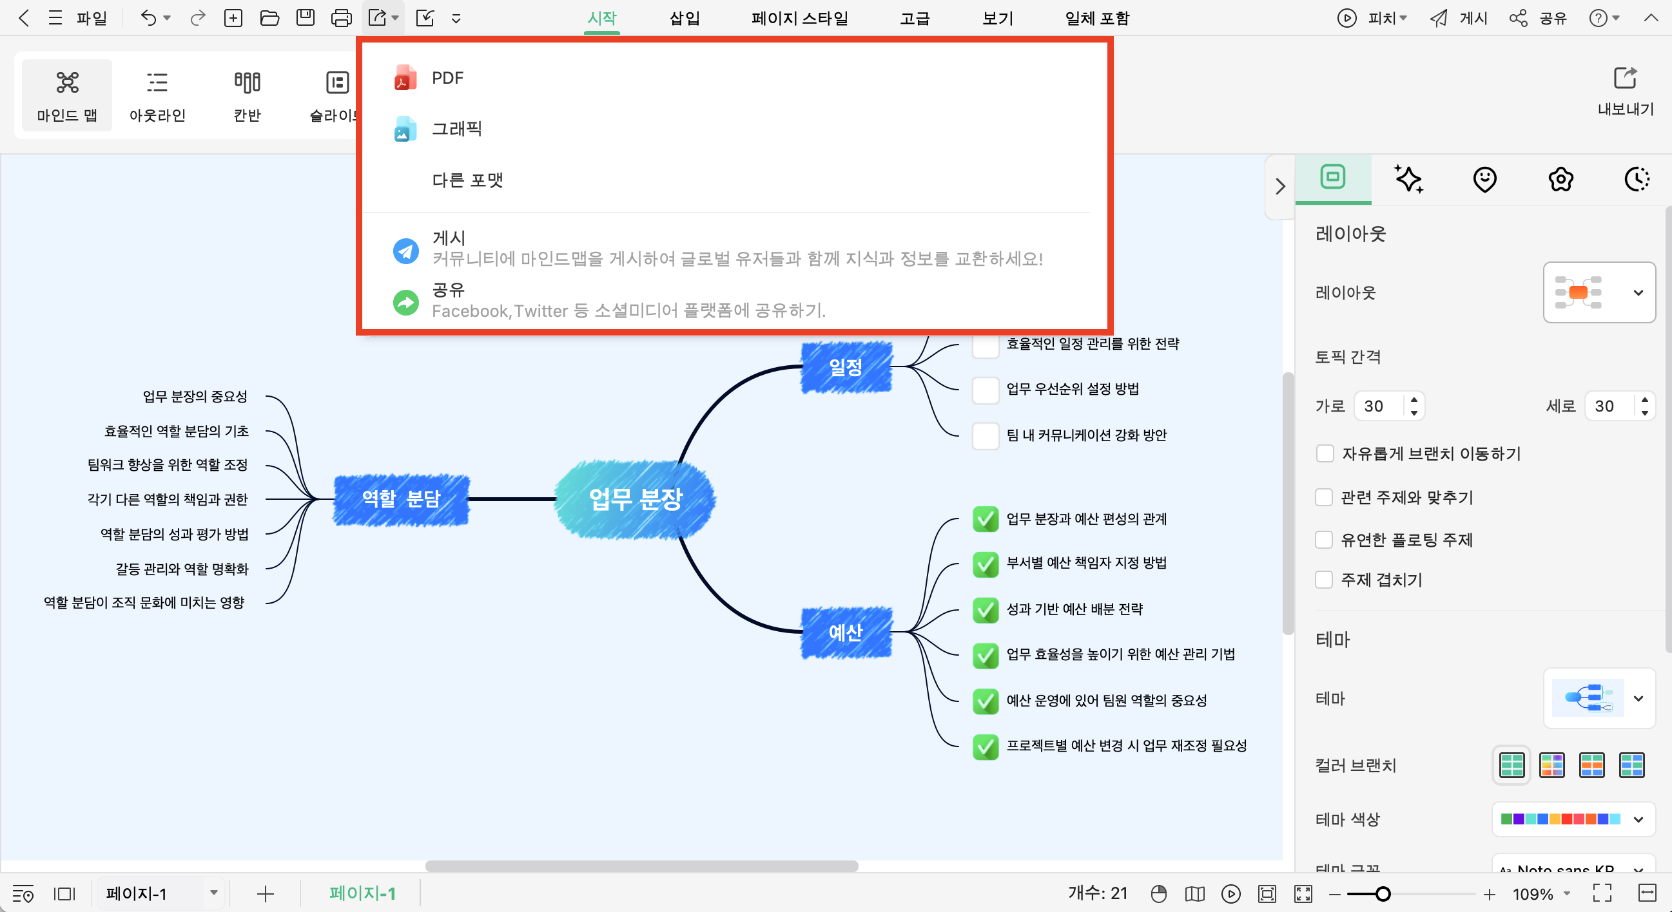
Task: Click the pie chart icon in status bar
Action: [1158, 894]
